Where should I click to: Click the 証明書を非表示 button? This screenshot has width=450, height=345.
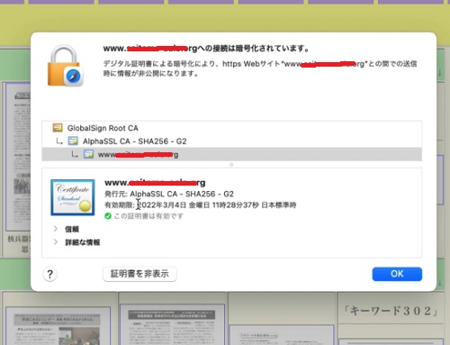pos(139,274)
